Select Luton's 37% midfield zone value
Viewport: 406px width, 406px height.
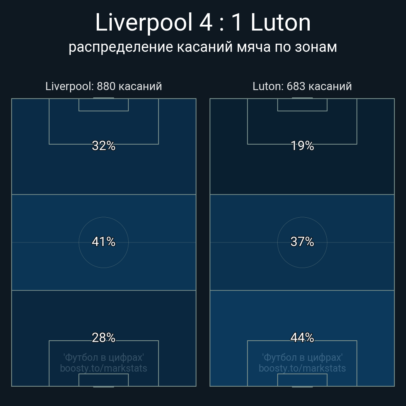pyautogui.click(x=302, y=242)
